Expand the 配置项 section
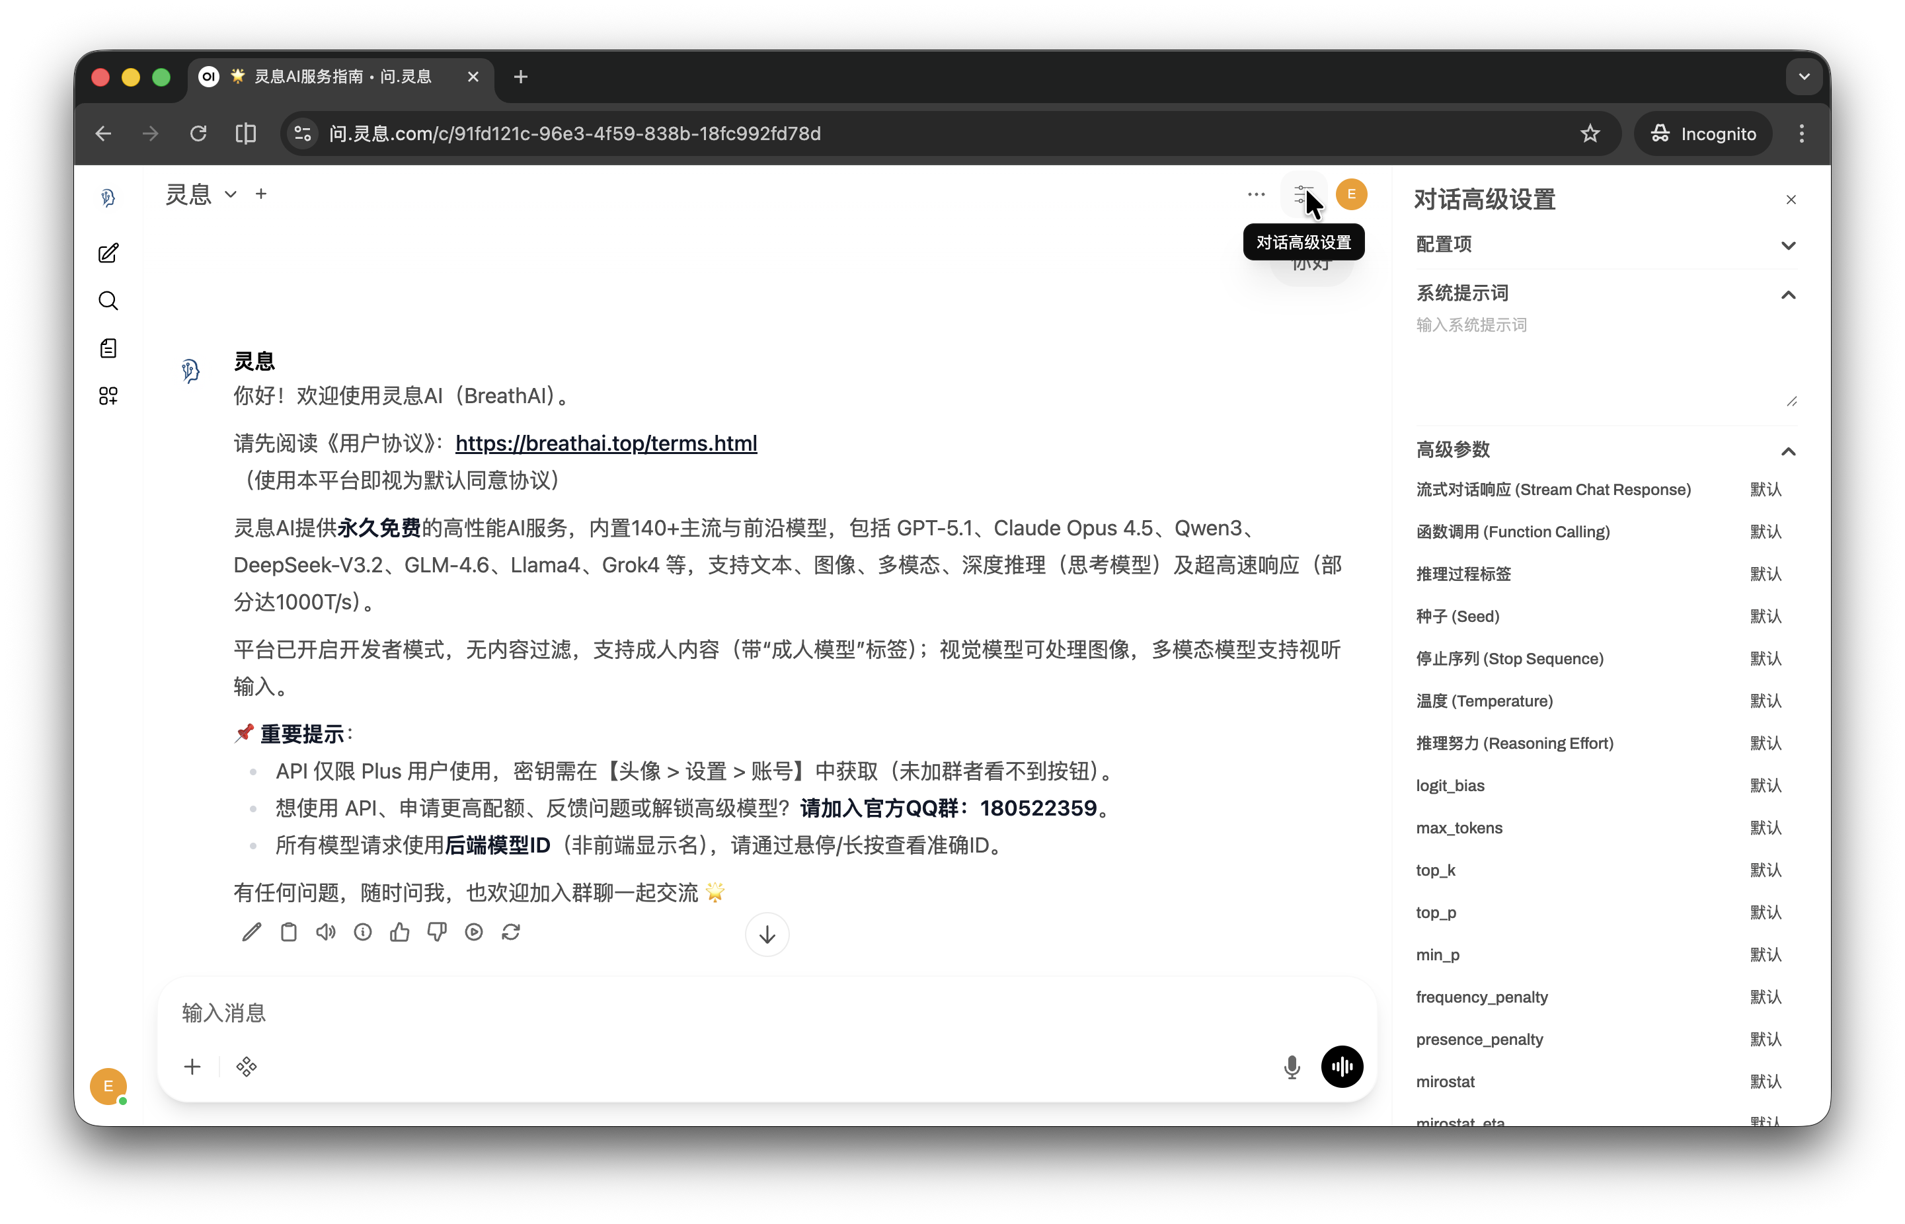 (1788, 246)
